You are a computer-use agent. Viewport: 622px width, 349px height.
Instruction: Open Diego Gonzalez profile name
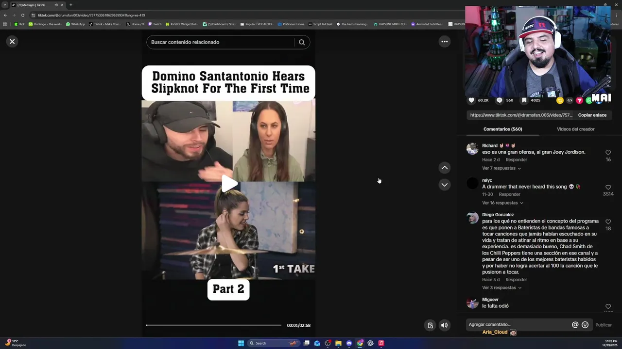498,215
